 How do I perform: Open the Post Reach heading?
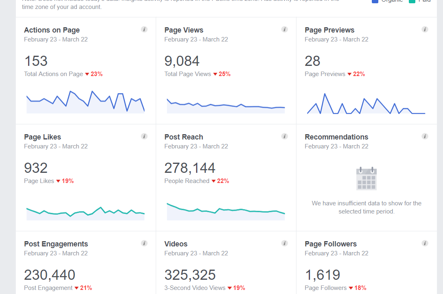[x=183, y=137]
